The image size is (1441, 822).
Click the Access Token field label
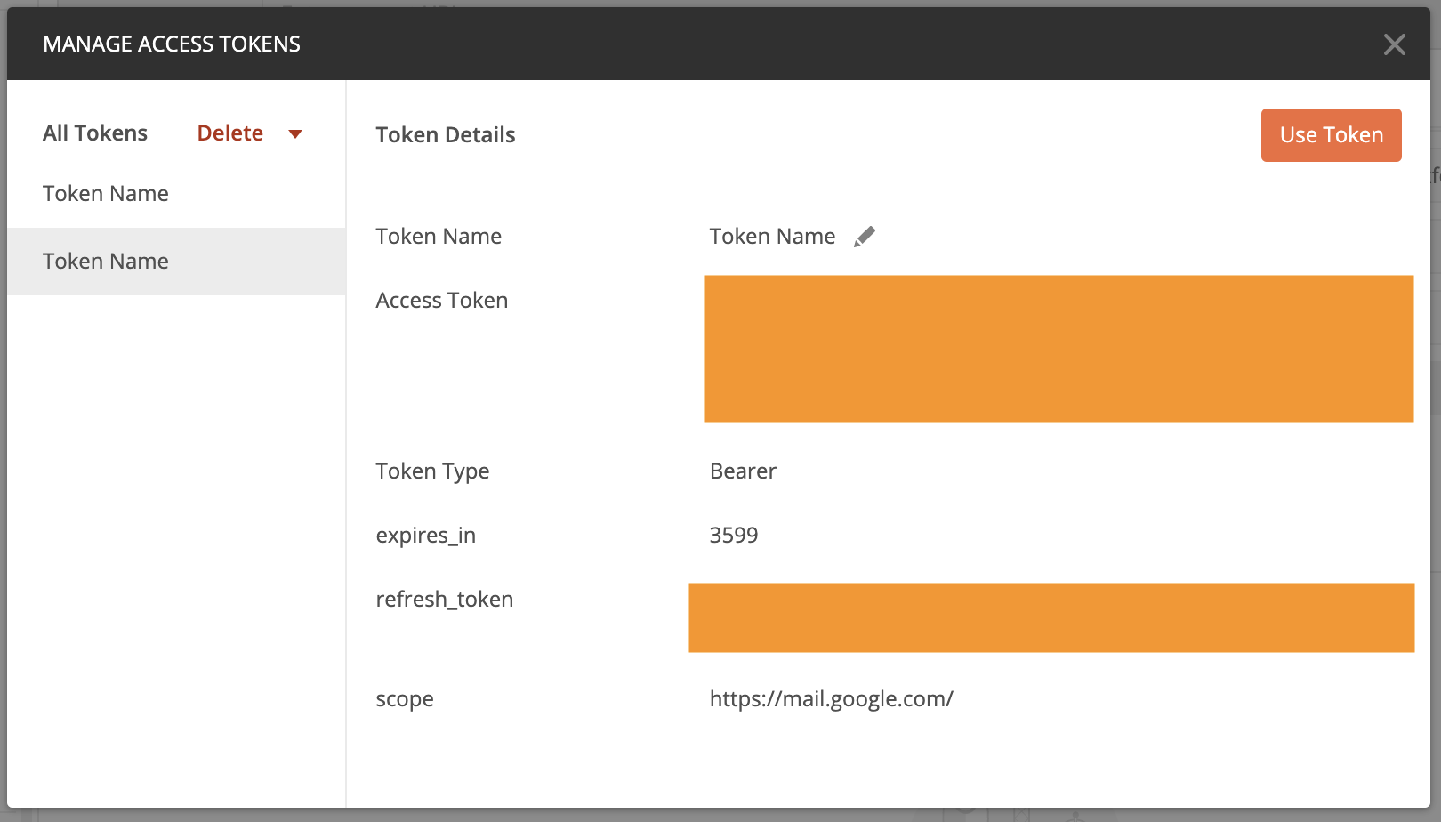click(x=441, y=301)
